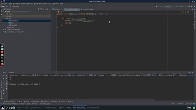Click classpath link in Run console
This screenshot has width=196, height=110.
point(191,75)
